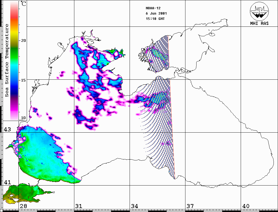Click the °C unit label
The width and height of the screenshot is (278, 212).
23,3
